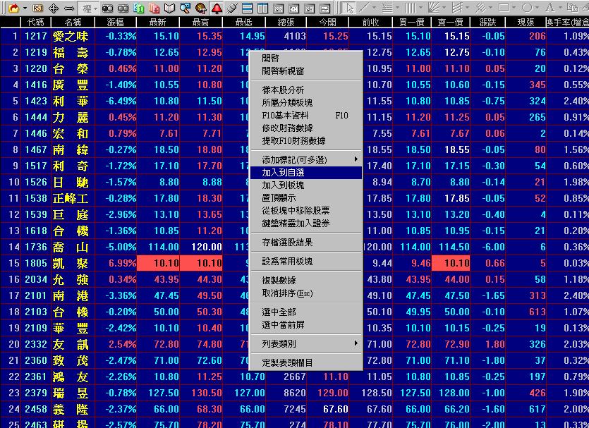This screenshot has height=428, width=589.
Task: Select the rectangle drawing tool
Action: point(504,8)
